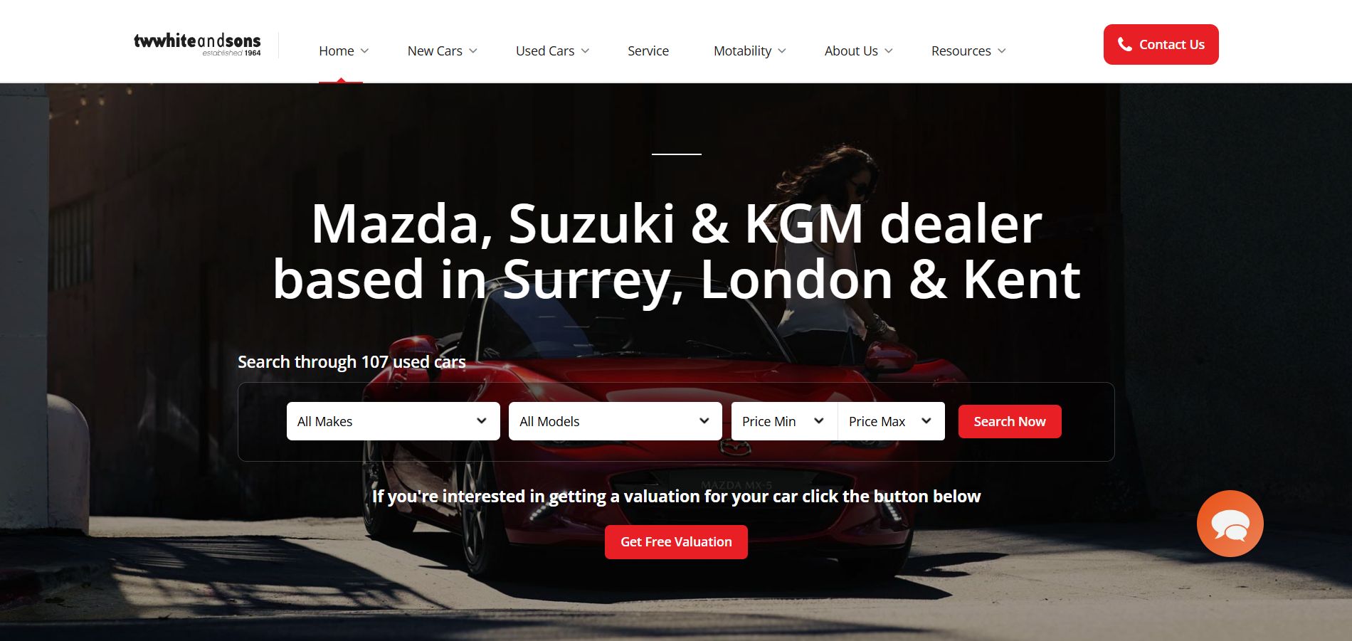The image size is (1352, 641).
Task: Click the chevron next to Motability
Action: coord(782,51)
